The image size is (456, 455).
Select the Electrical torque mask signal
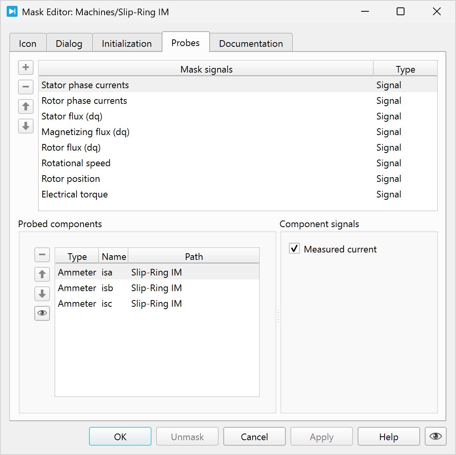click(x=75, y=194)
